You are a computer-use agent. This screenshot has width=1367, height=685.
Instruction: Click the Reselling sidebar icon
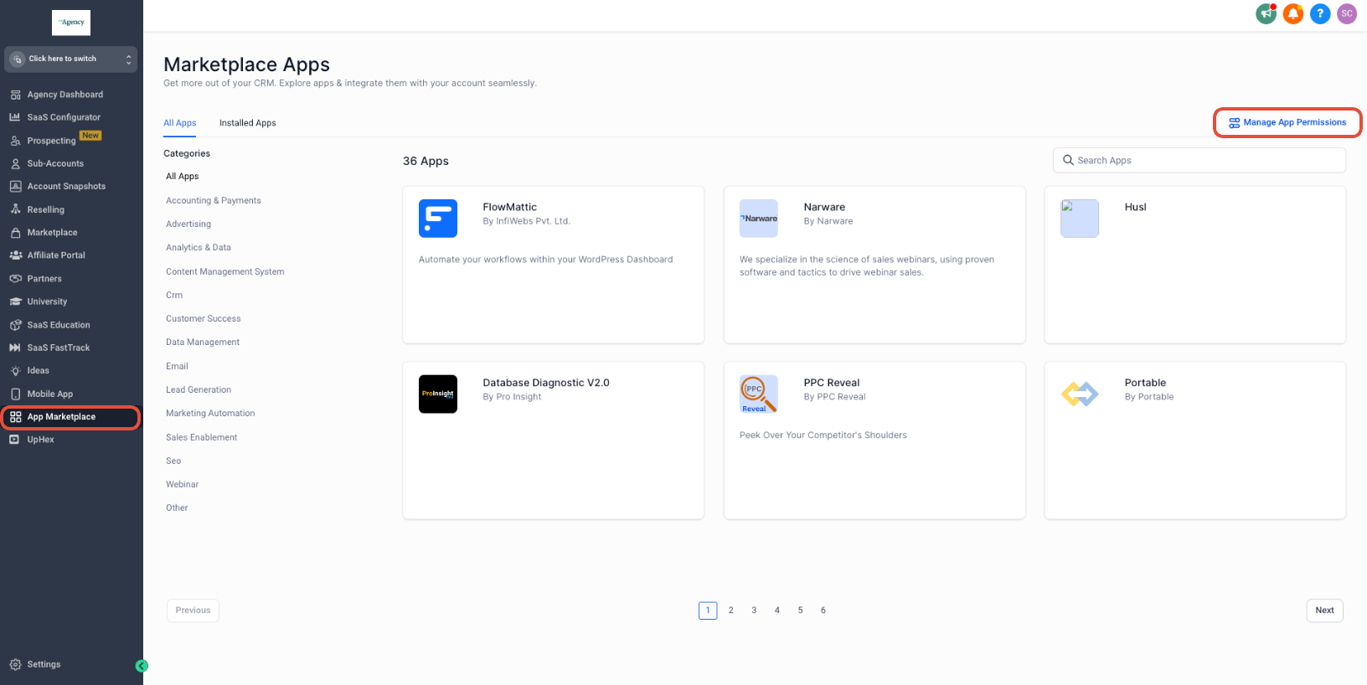15,209
